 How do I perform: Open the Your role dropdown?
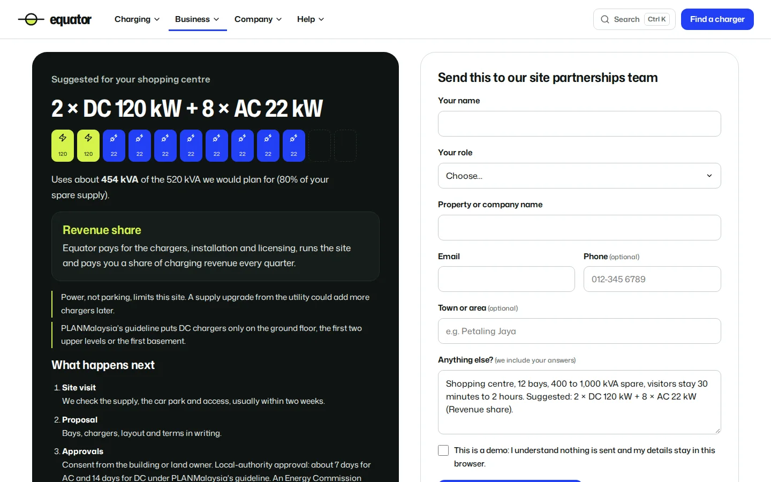point(579,176)
